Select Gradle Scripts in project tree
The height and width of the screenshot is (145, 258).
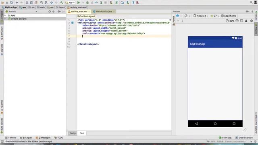(x=19, y=19)
